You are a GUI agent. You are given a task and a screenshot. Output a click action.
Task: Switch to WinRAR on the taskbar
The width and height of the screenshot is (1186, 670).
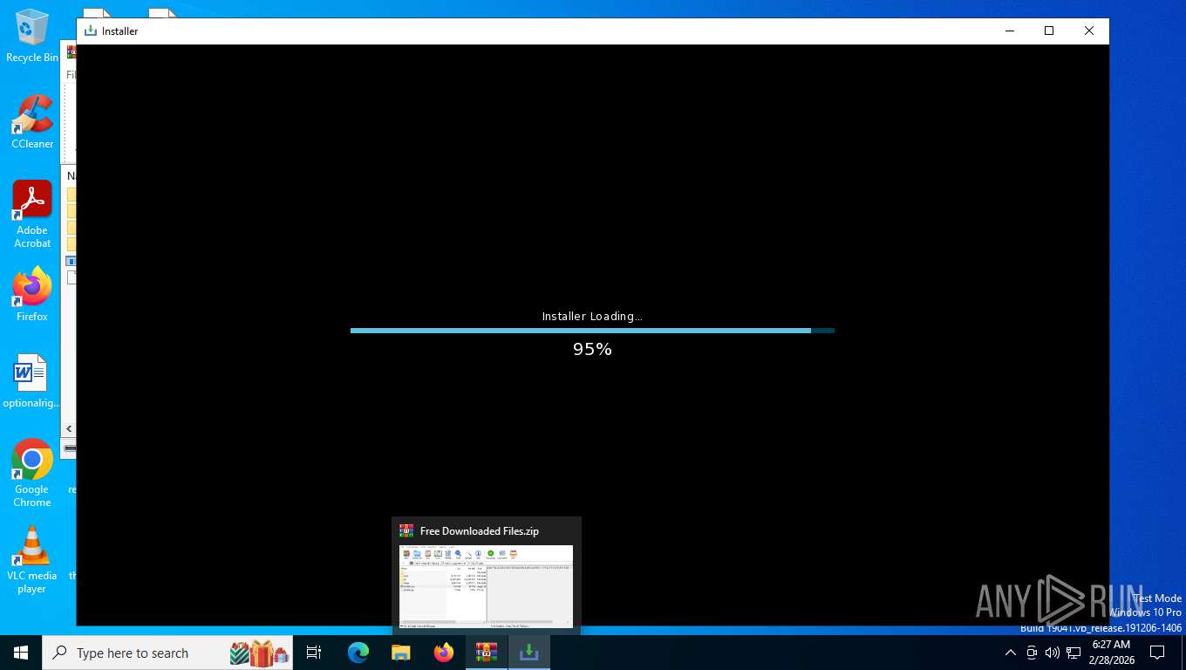[x=487, y=653]
